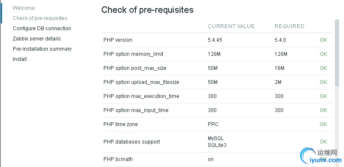Select the PHP time zone PRC value
The width and height of the screenshot is (344, 167).
tap(213, 124)
